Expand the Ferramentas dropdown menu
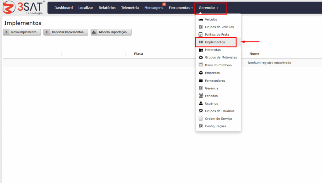This screenshot has width=322, height=183. click(x=181, y=8)
